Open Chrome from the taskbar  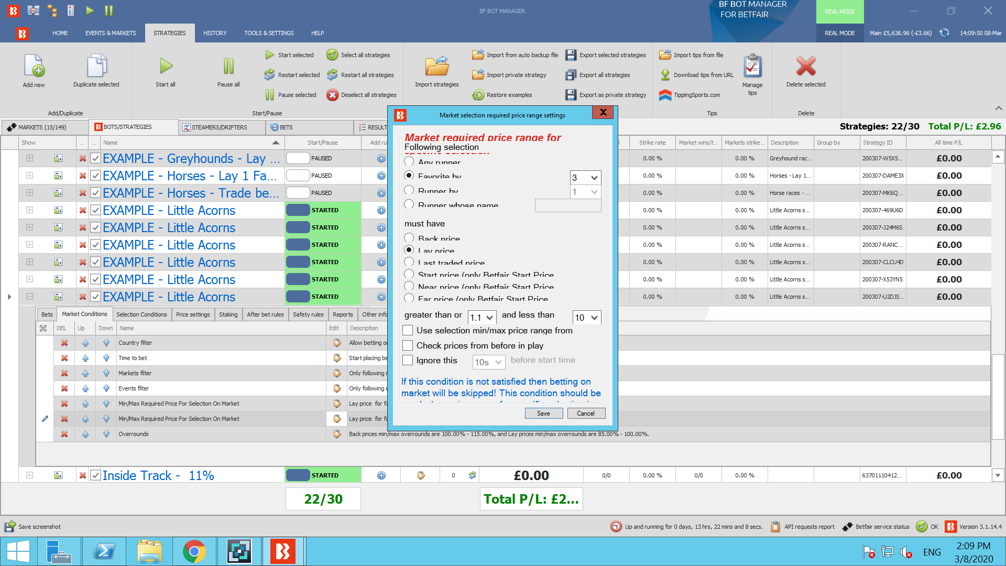coord(194,551)
